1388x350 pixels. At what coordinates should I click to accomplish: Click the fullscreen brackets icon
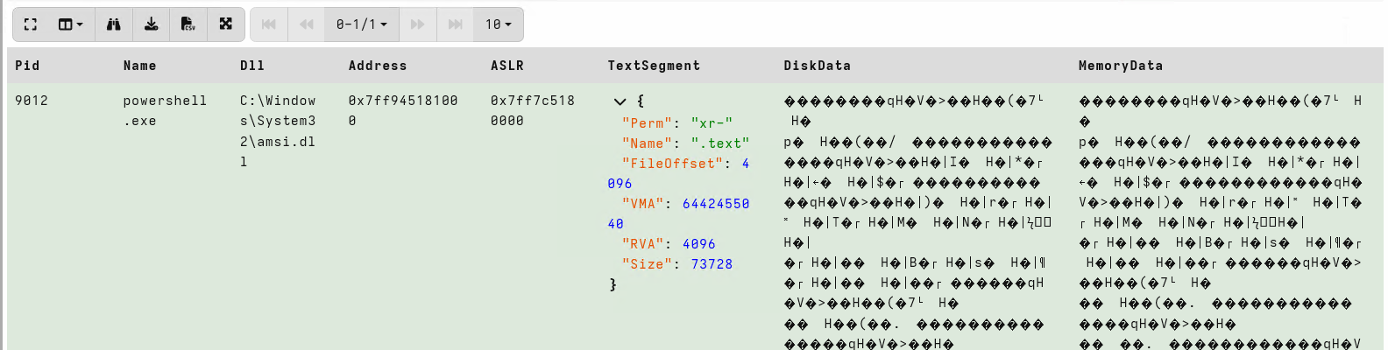click(31, 24)
